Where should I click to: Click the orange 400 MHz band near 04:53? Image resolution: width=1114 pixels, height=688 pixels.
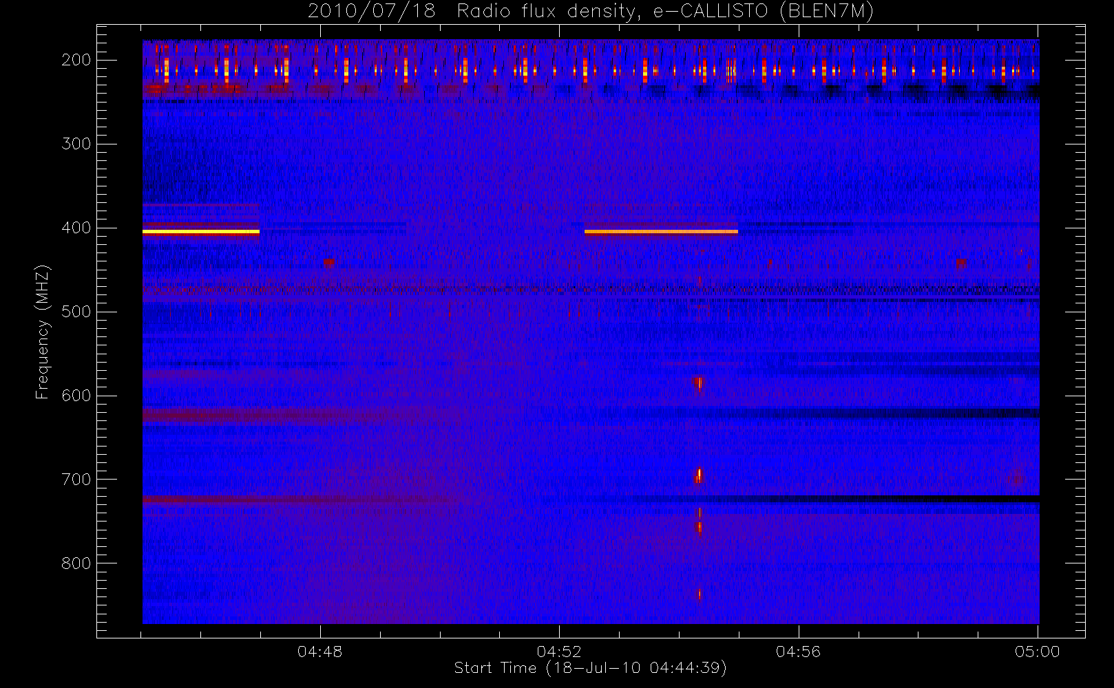tap(661, 232)
